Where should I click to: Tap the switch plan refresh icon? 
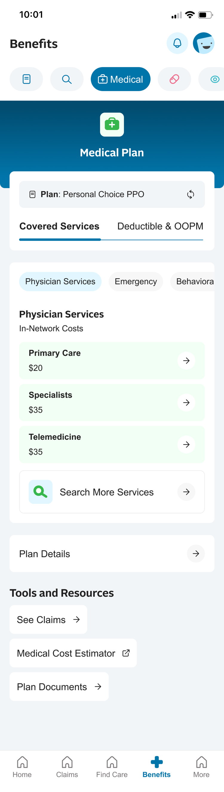click(190, 194)
